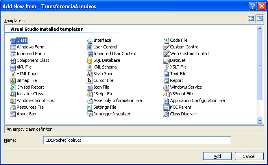
Task: Select the Installer Class icon
Action: pyautogui.click(x=13, y=94)
